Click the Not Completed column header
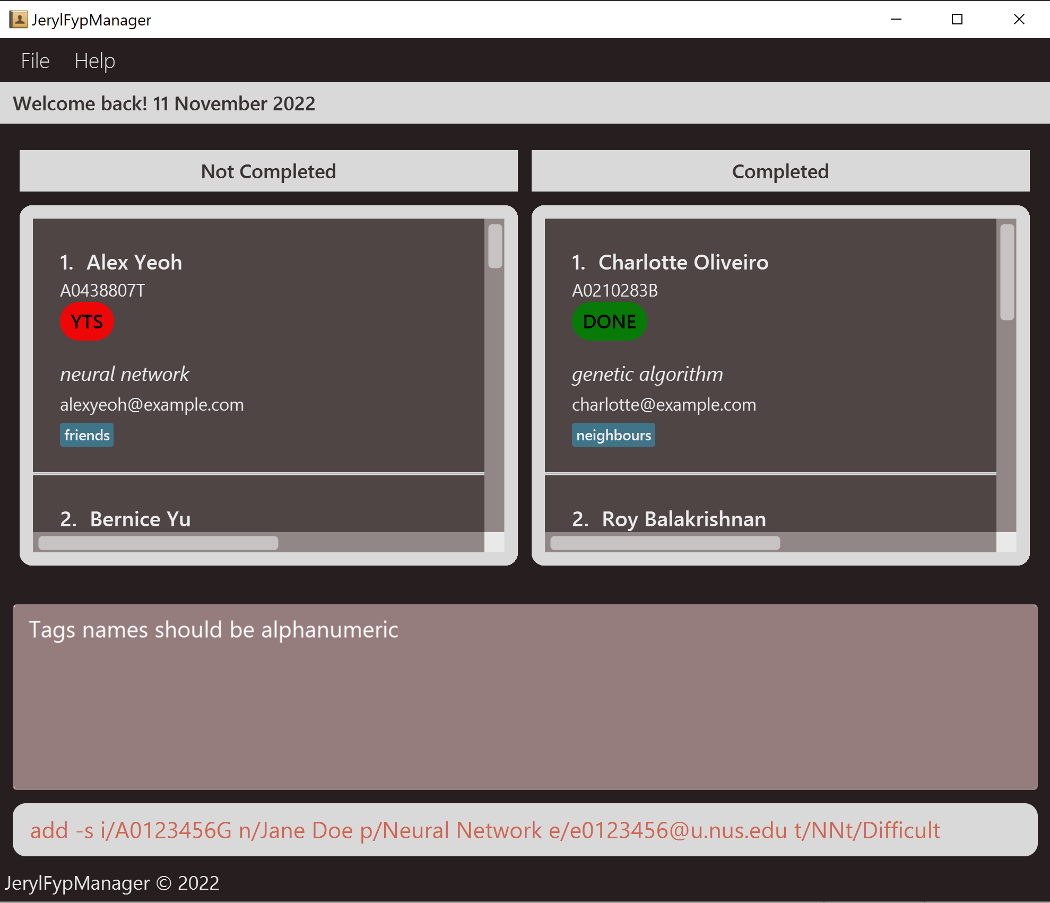 pyautogui.click(x=268, y=171)
